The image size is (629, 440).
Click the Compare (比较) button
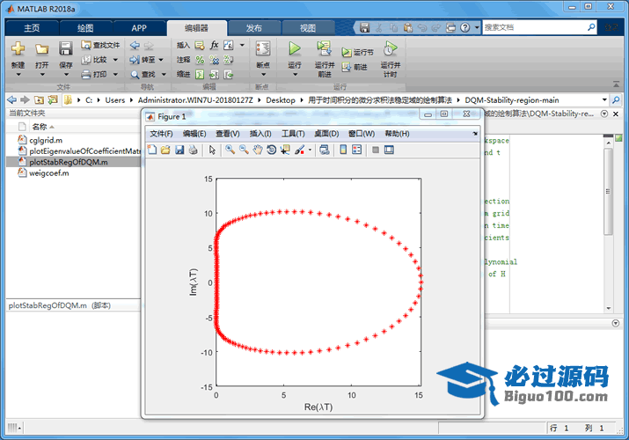tap(95, 60)
